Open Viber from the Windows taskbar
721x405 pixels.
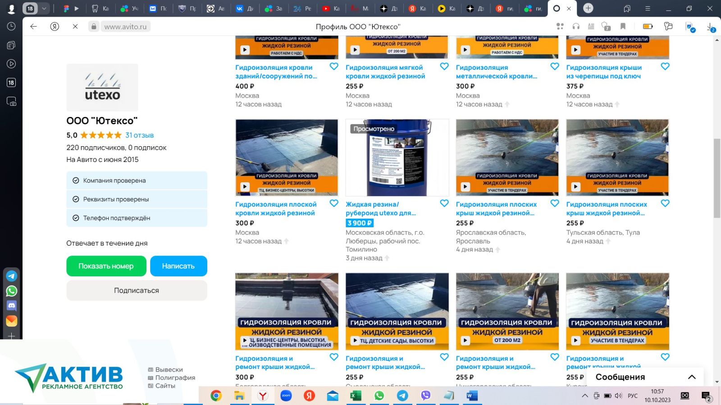point(426,396)
